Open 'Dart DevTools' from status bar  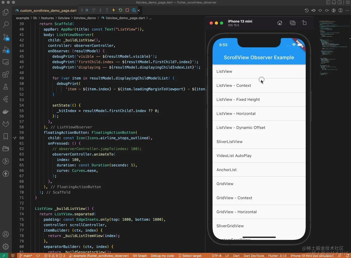pyautogui.click(x=254, y=256)
